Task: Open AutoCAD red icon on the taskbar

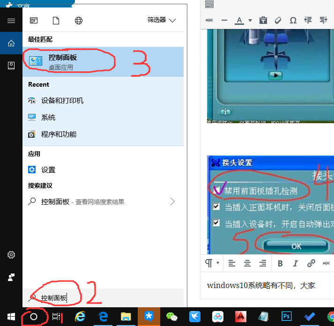Action: [x=241, y=317]
